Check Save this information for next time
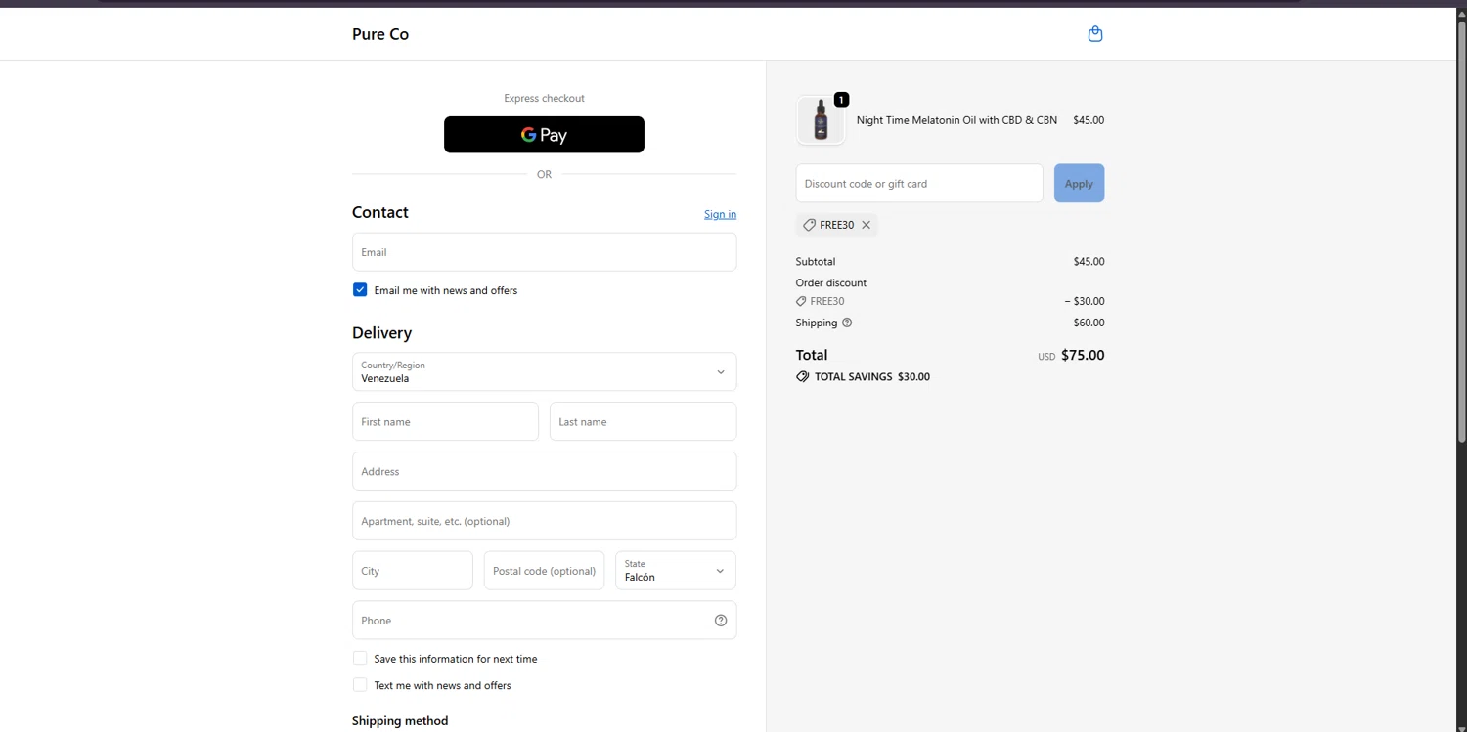The image size is (1467, 732). click(360, 659)
